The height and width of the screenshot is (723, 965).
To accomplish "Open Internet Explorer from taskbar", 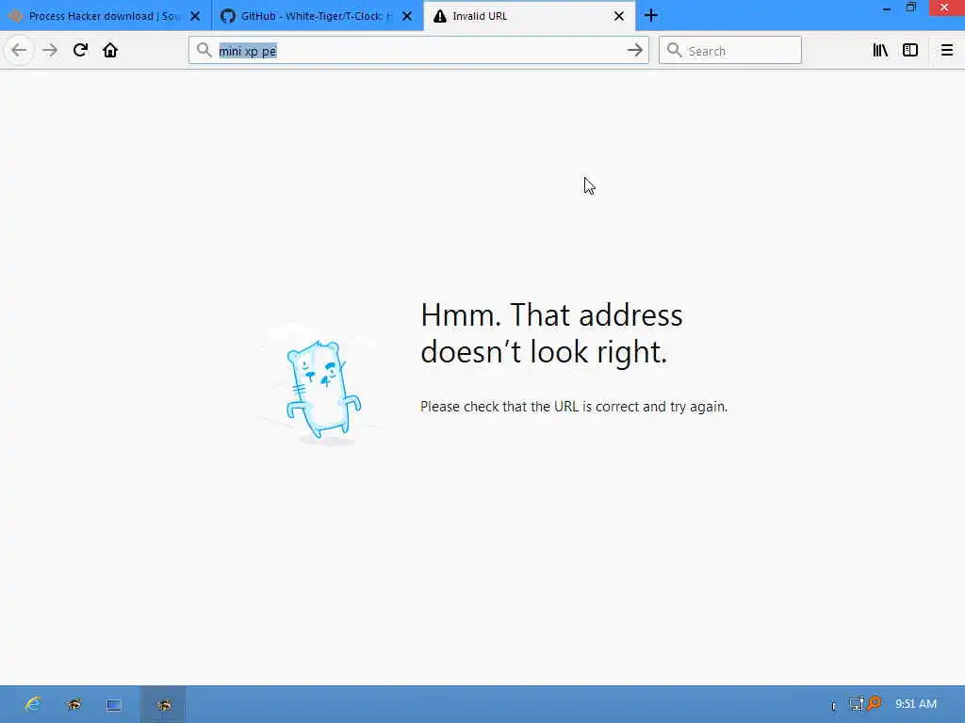I will [x=33, y=704].
